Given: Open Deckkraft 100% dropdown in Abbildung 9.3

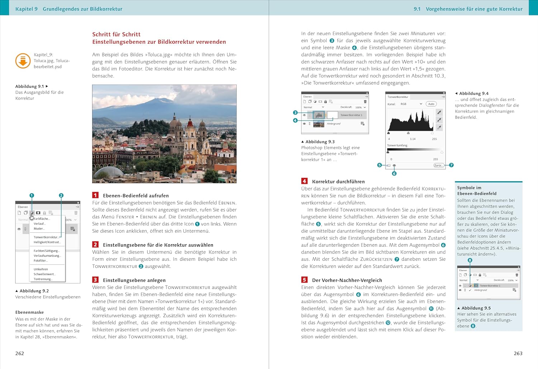Looking at the screenshot, I should (x=360, y=107).
